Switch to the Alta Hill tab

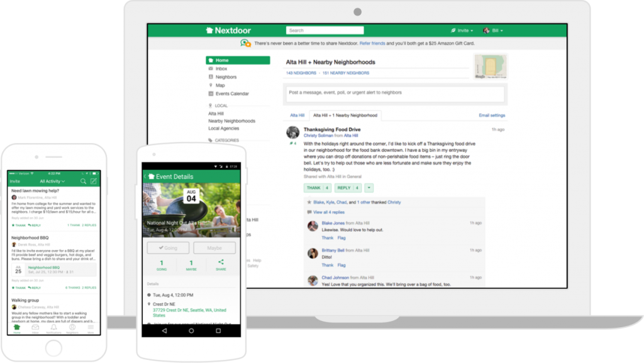click(297, 116)
